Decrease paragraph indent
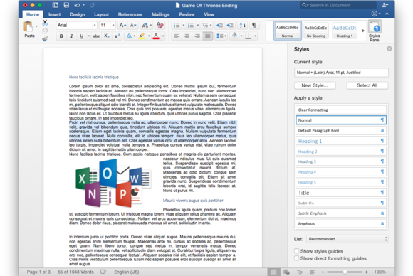 tap(219, 26)
